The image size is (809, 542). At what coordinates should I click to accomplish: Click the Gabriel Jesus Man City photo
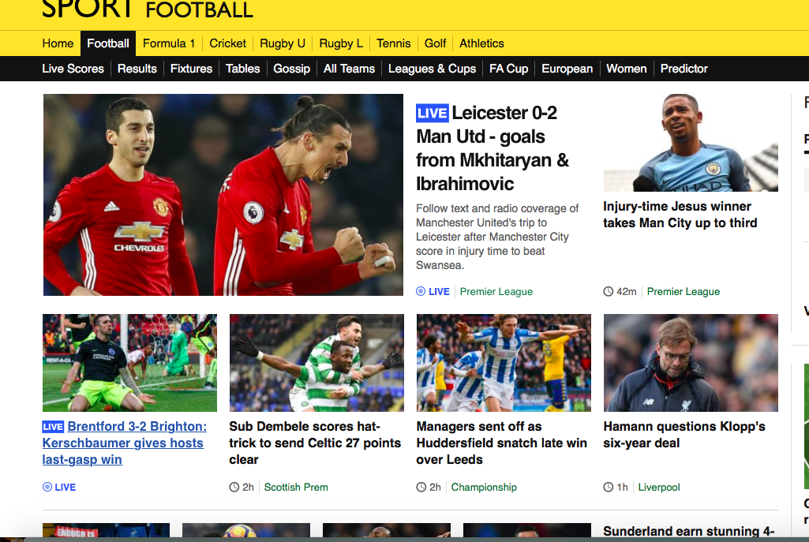coord(691,143)
